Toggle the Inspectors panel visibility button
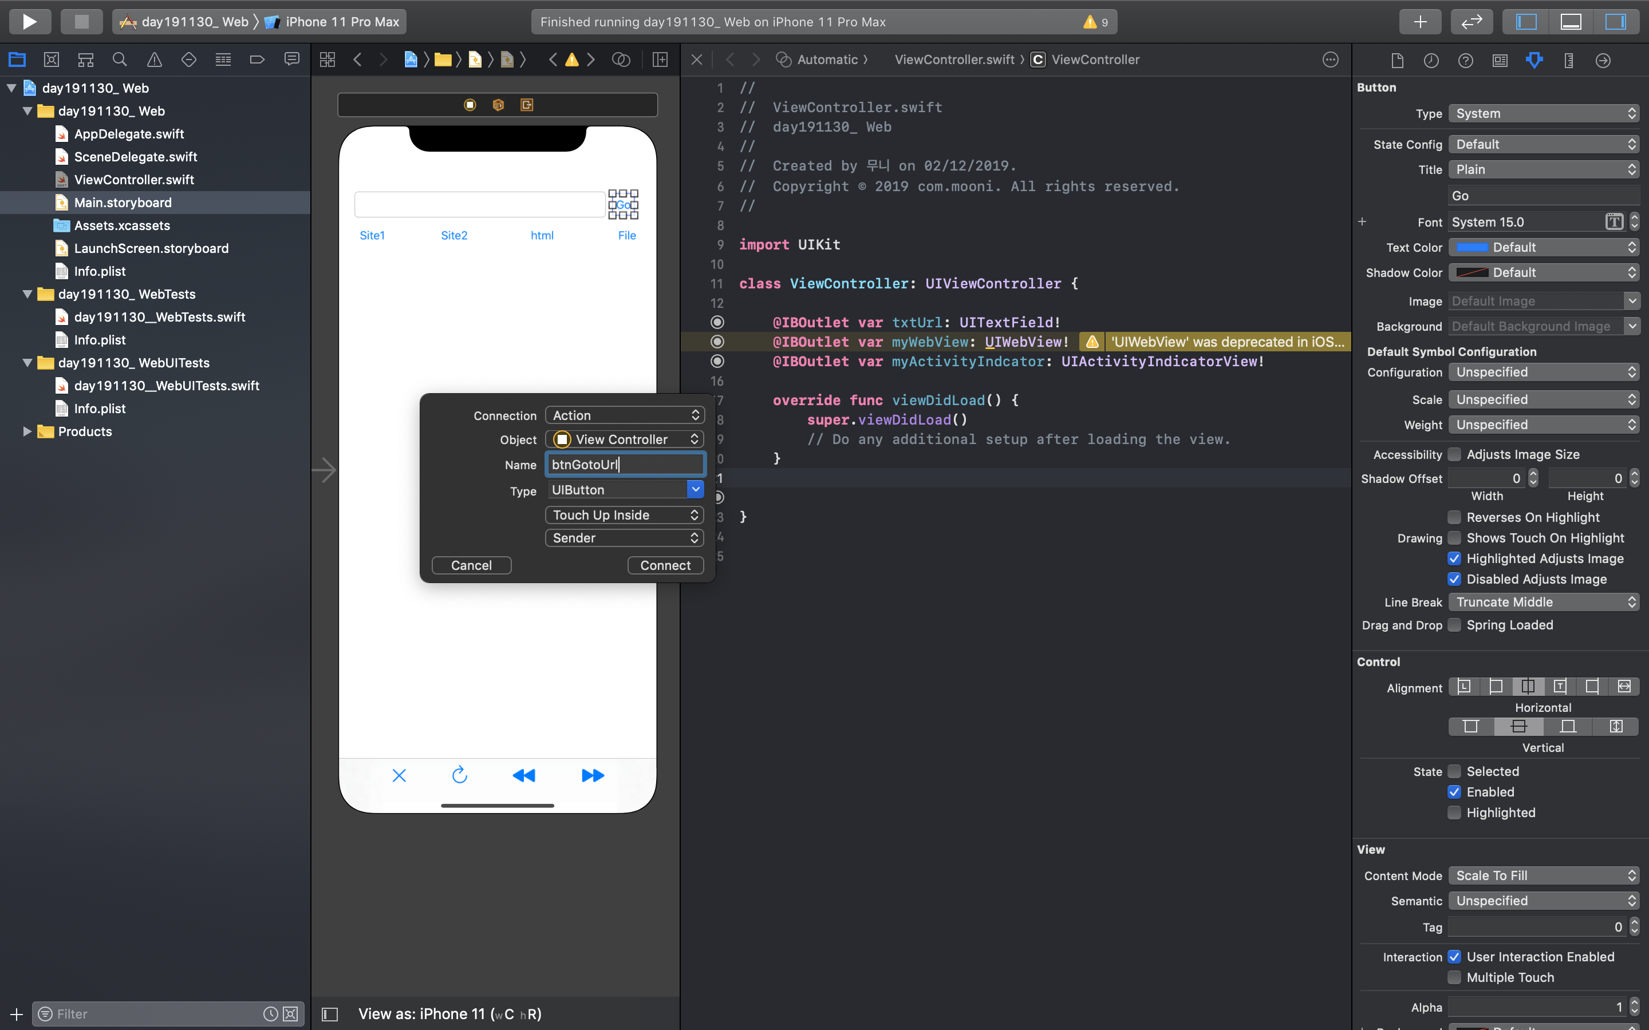1649x1030 pixels. 1615,21
